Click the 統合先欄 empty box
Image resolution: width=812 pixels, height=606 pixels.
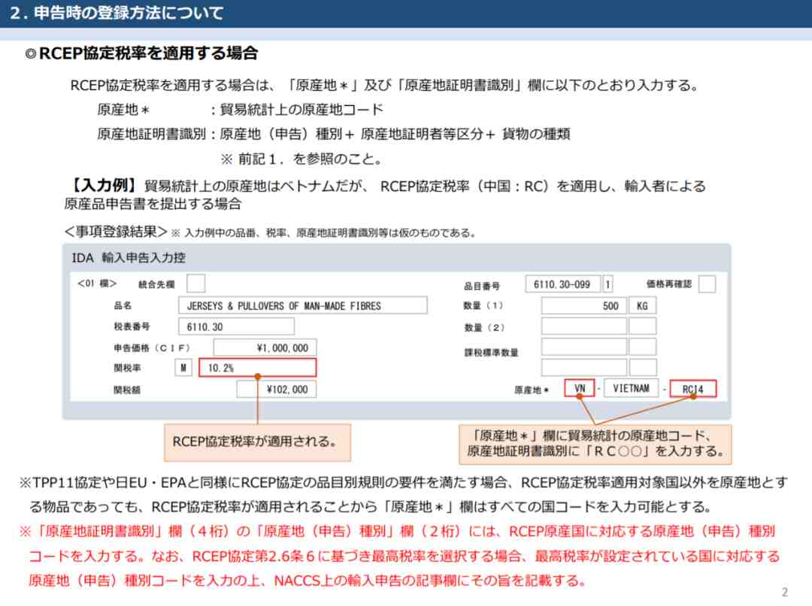click(195, 283)
